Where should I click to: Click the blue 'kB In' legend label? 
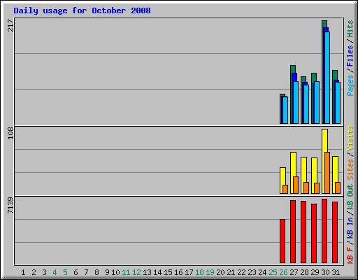click(350, 227)
